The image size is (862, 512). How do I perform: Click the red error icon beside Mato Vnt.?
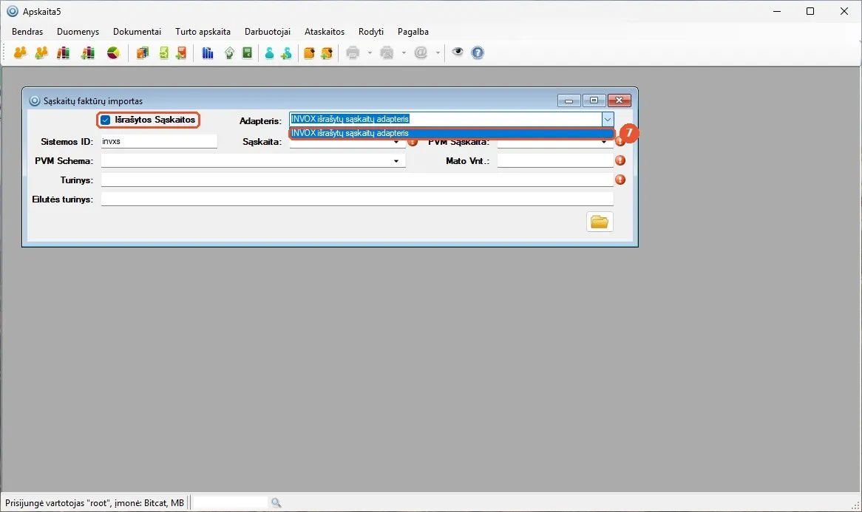click(x=620, y=160)
